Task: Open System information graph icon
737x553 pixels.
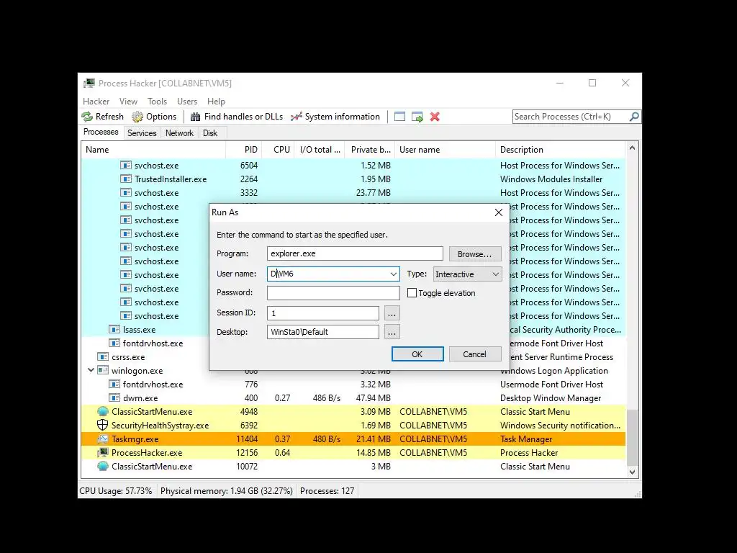Action: point(296,117)
